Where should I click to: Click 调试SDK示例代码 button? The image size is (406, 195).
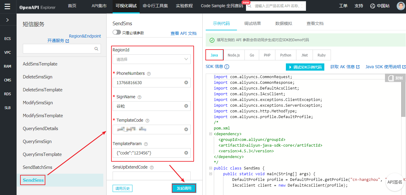(305, 67)
